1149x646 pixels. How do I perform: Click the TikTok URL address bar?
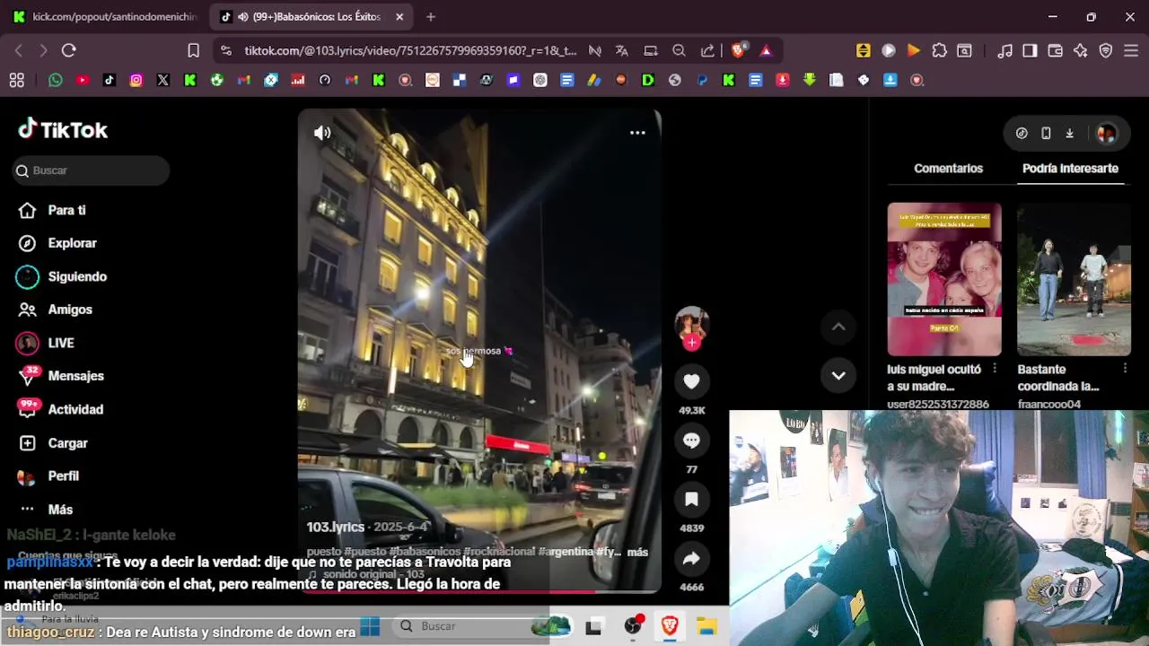click(x=410, y=51)
